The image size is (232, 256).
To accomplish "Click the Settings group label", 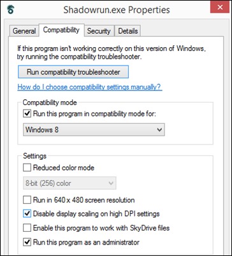I will click(34, 156).
